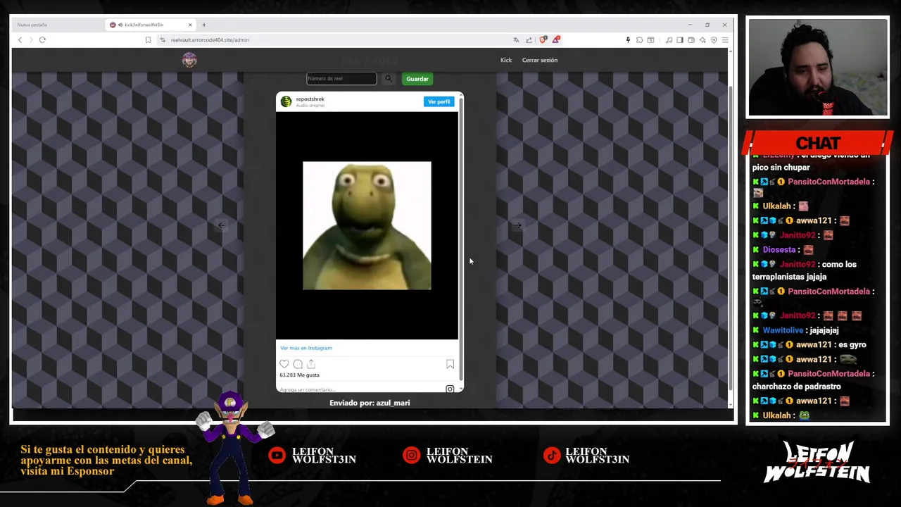This screenshot has width=901, height=507.
Task: Click the YouTube LEIFON WOLFST3IN badge
Action: coord(312,456)
